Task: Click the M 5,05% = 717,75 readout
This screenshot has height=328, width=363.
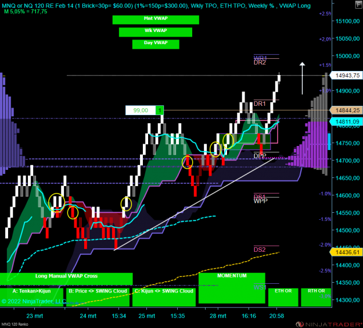Action: 26,12
